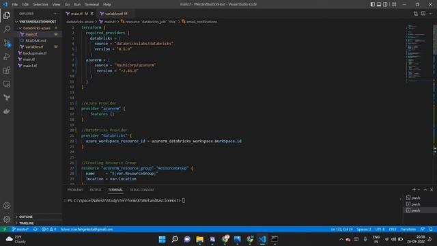Expand the Timeline section

(38, 223)
